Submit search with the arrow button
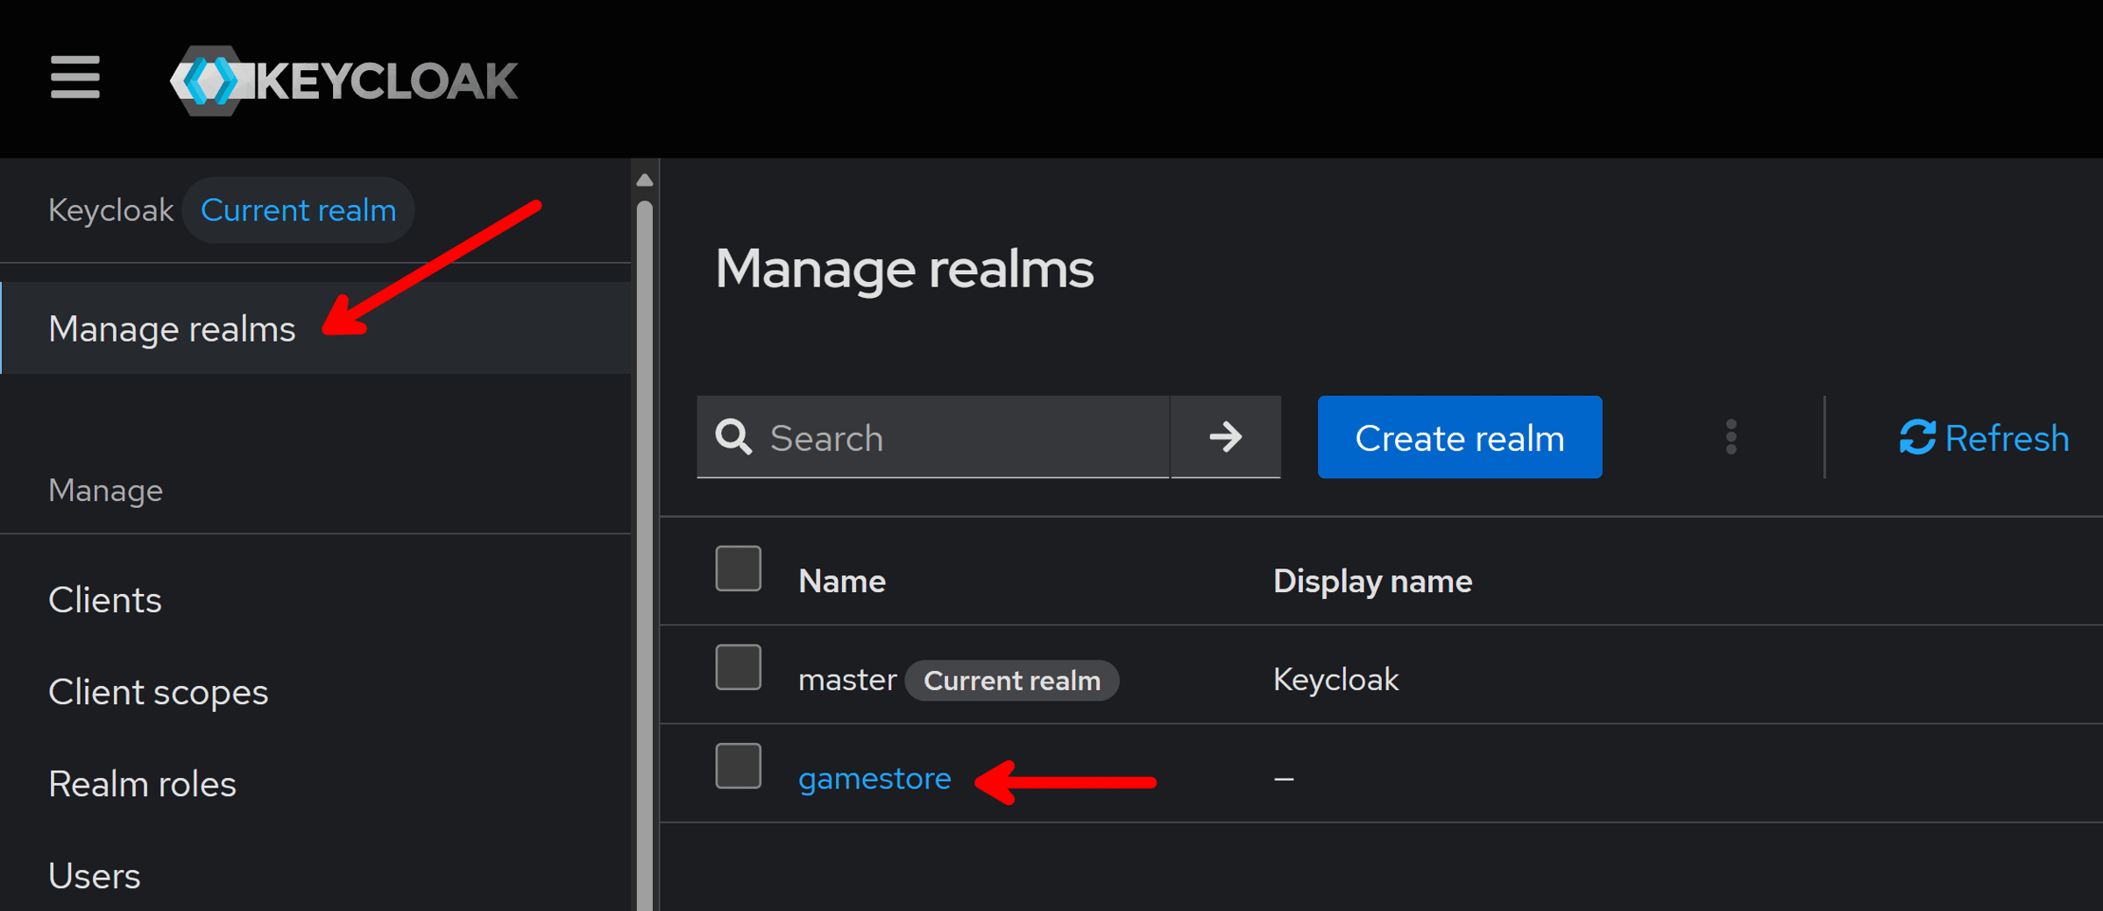 [x=1226, y=436]
